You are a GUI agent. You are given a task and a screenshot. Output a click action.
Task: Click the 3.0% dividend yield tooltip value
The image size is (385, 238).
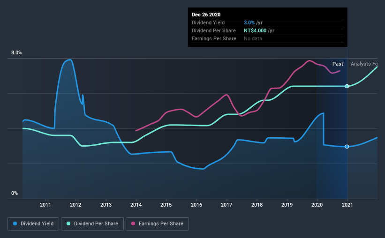click(x=249, y=22)
